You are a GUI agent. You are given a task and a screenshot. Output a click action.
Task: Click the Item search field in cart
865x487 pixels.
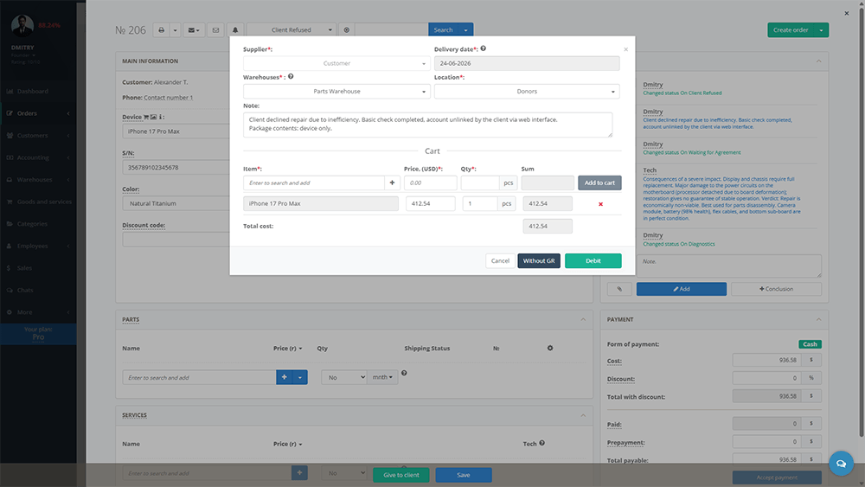(314, 183)
